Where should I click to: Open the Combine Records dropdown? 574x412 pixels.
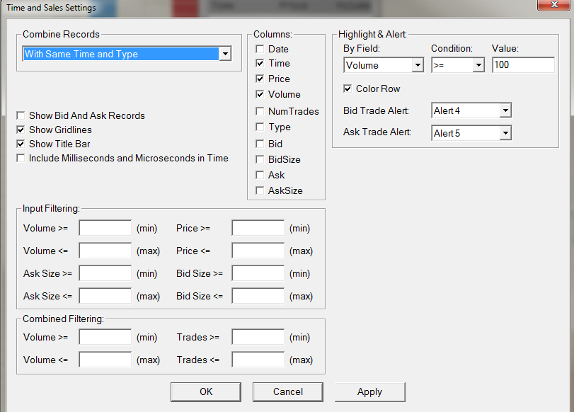(127, 54)
